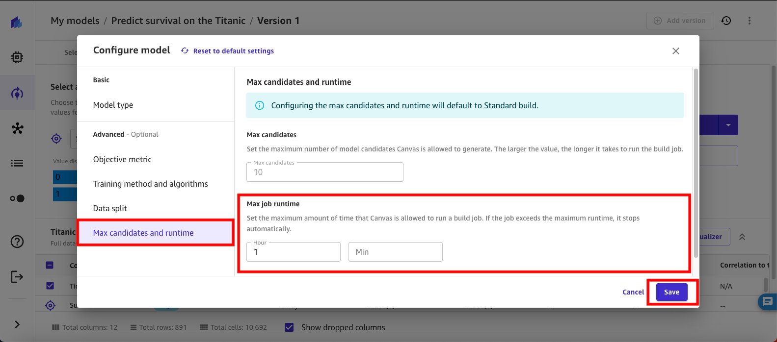Screen dimensions: 777x342
Task: Click the reset arrows icon beside Reset to default
Action: [185, 51]
